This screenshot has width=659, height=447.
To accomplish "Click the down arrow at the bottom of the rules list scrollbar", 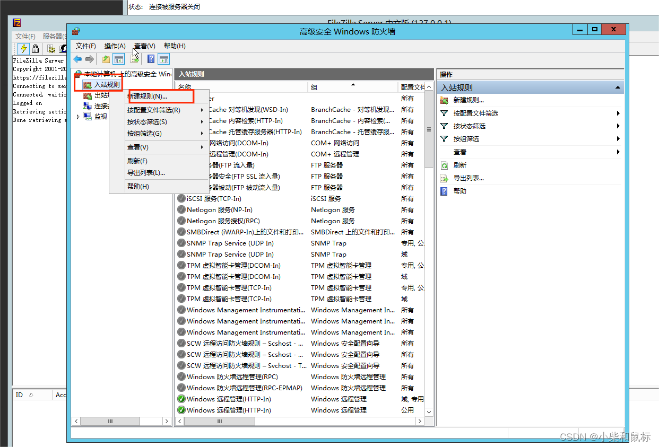I will 429,411.
